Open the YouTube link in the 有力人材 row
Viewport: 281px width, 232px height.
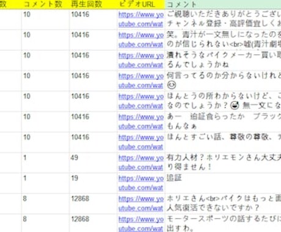tap(141, 162)
